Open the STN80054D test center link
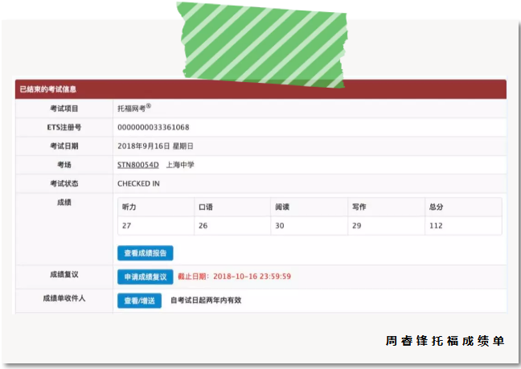521x369 pixels. pos(138,165)
